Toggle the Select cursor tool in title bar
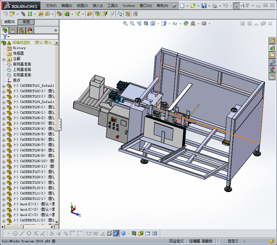This screenshot has width=277, height=245. 236,6
